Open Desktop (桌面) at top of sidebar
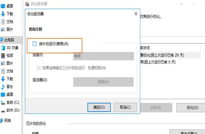 [x=7, y=6]
